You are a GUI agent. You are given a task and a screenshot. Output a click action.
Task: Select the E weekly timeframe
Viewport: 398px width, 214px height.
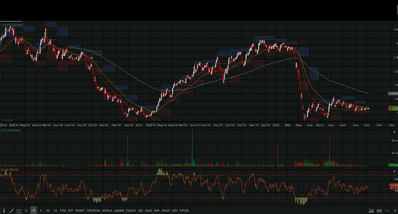[41, 210]
